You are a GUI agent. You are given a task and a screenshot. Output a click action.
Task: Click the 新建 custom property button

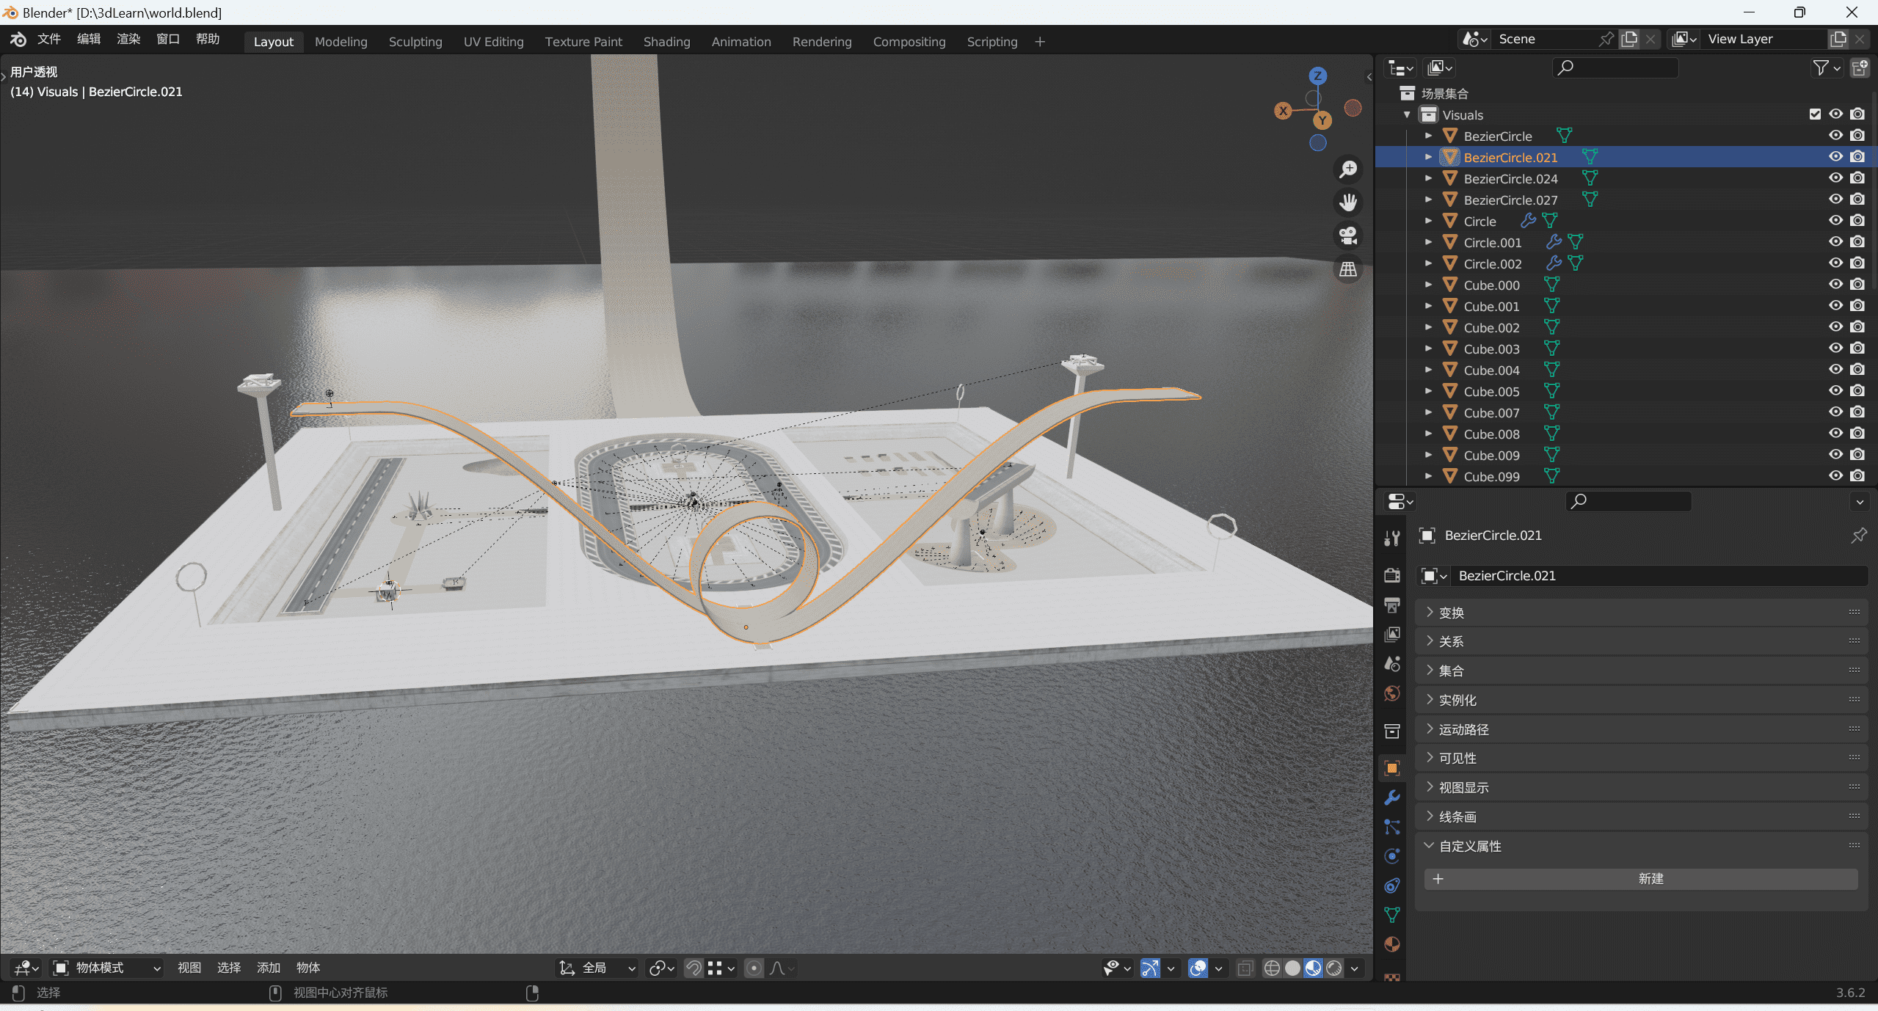[1641, 879]
